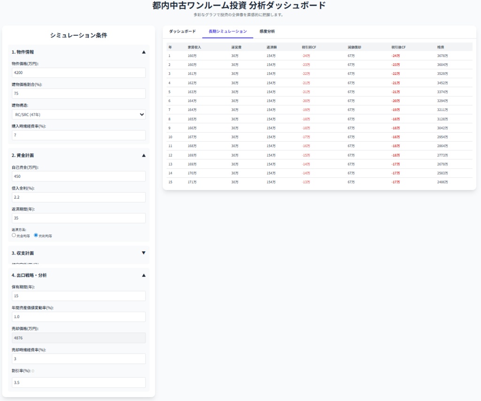
Task: Click the 163万 rent income cell
Action: (192, 92)
